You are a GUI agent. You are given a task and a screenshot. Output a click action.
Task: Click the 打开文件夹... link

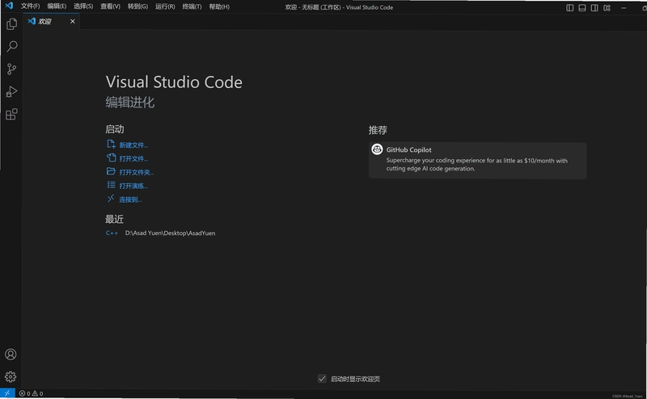[136, 172]
